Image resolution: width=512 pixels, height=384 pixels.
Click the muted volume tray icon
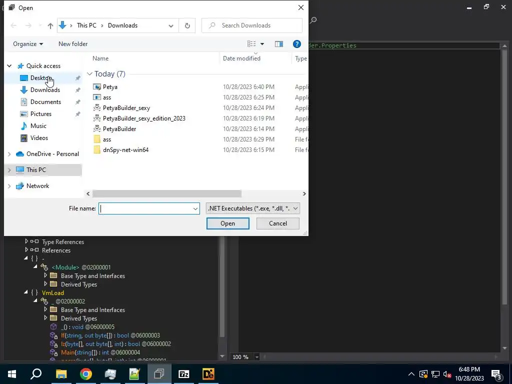pyautogui.click(x=447, y=374)
